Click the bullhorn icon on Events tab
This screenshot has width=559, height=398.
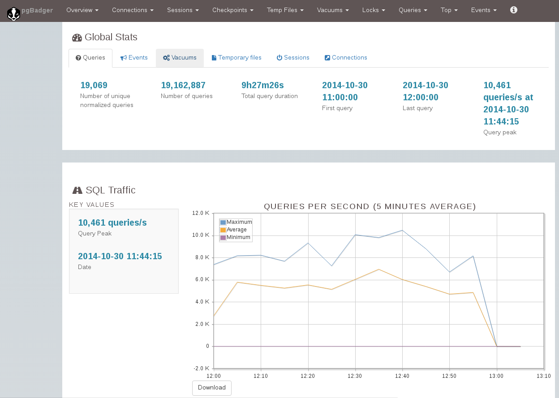point(123,58)
